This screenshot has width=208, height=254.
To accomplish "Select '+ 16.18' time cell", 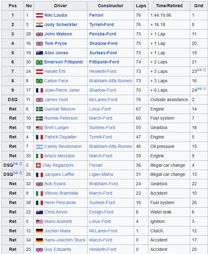I will pyautogui.click(x=169, y=24).
